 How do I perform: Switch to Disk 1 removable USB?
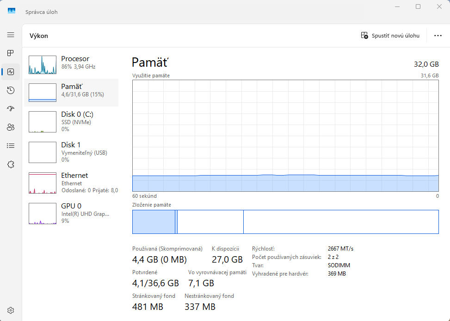(71, 152)
